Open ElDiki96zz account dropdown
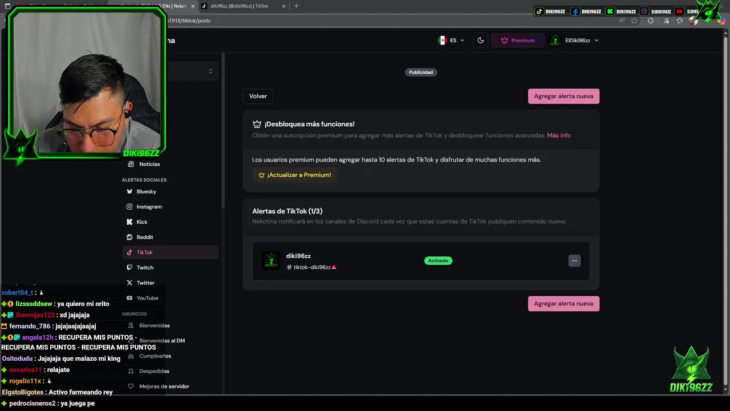This screenshot has width=730, height=411. click(x=574, y=41)
